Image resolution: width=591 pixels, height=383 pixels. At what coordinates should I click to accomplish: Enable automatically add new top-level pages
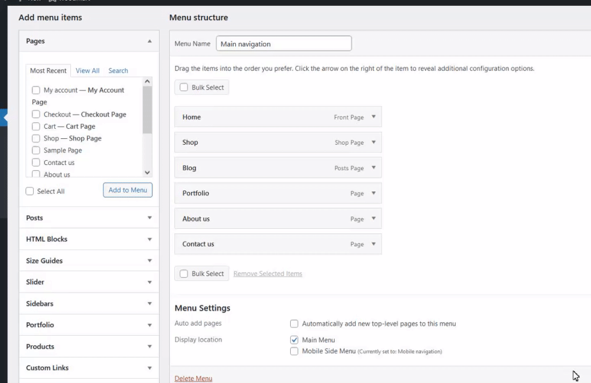point(294,324)
